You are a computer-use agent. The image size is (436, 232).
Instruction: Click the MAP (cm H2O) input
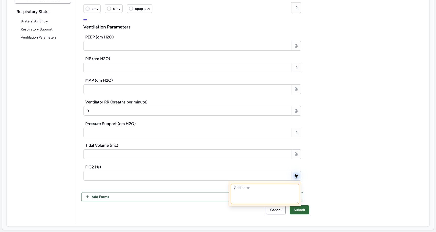pyautogui.click(x=187, y=89)
